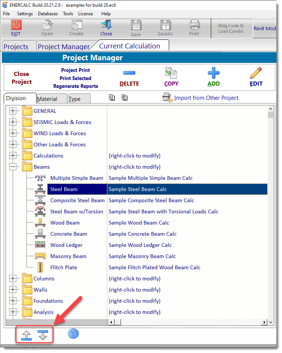Viewport: 282px width, 353px height.
Task: Expand the Columns folder
Action: (x=13, y=279)
